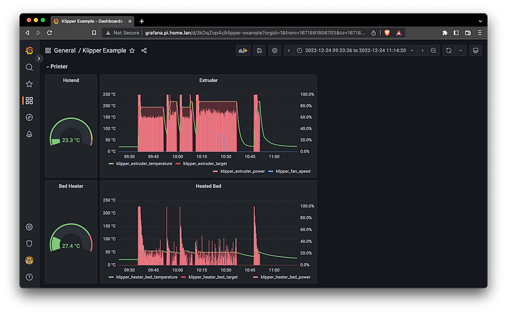Image resolution: width=507 pixels, height=314 pixels.
Task: Click Klipper Example breadcrumb title
Action: (x=104, y=51)
